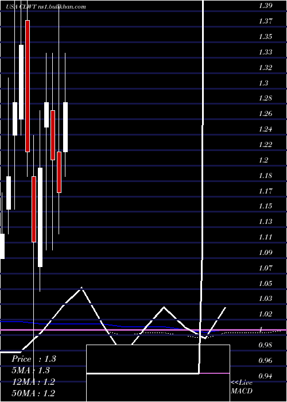Click the 1.37 price axis label
This screenshot has width=287, height=402.
click(x=265, y=21)
